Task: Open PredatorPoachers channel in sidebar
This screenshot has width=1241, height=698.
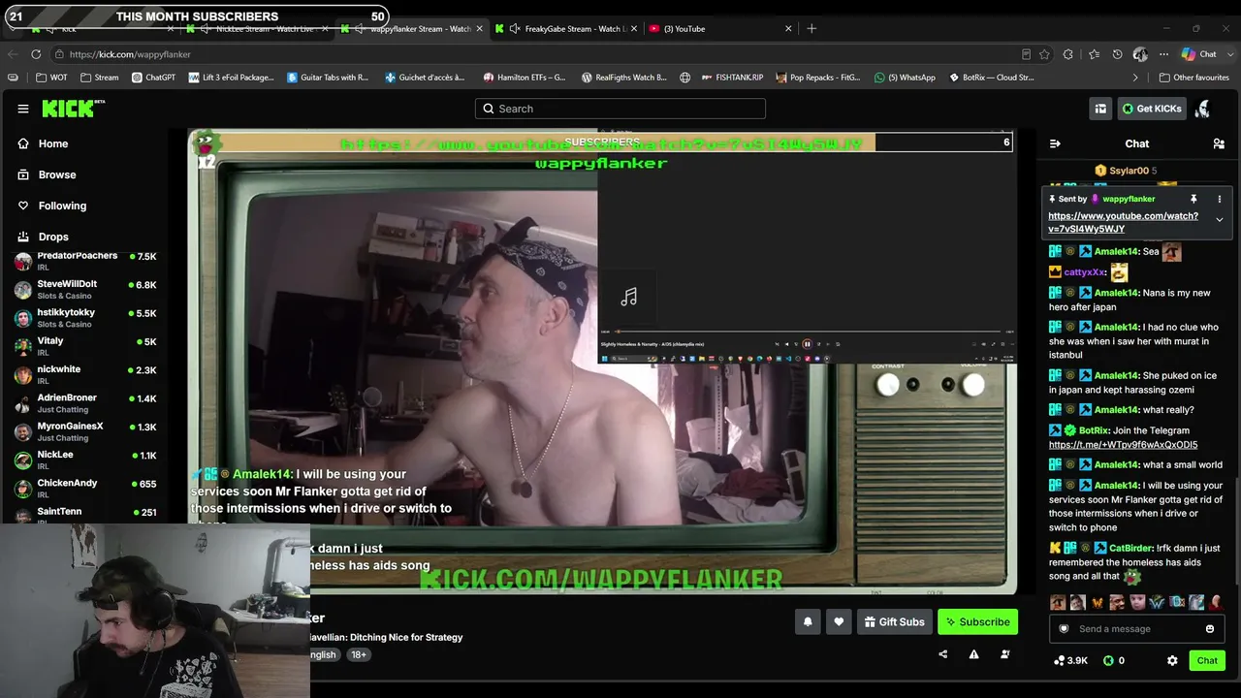Action: tap(85, 260)
